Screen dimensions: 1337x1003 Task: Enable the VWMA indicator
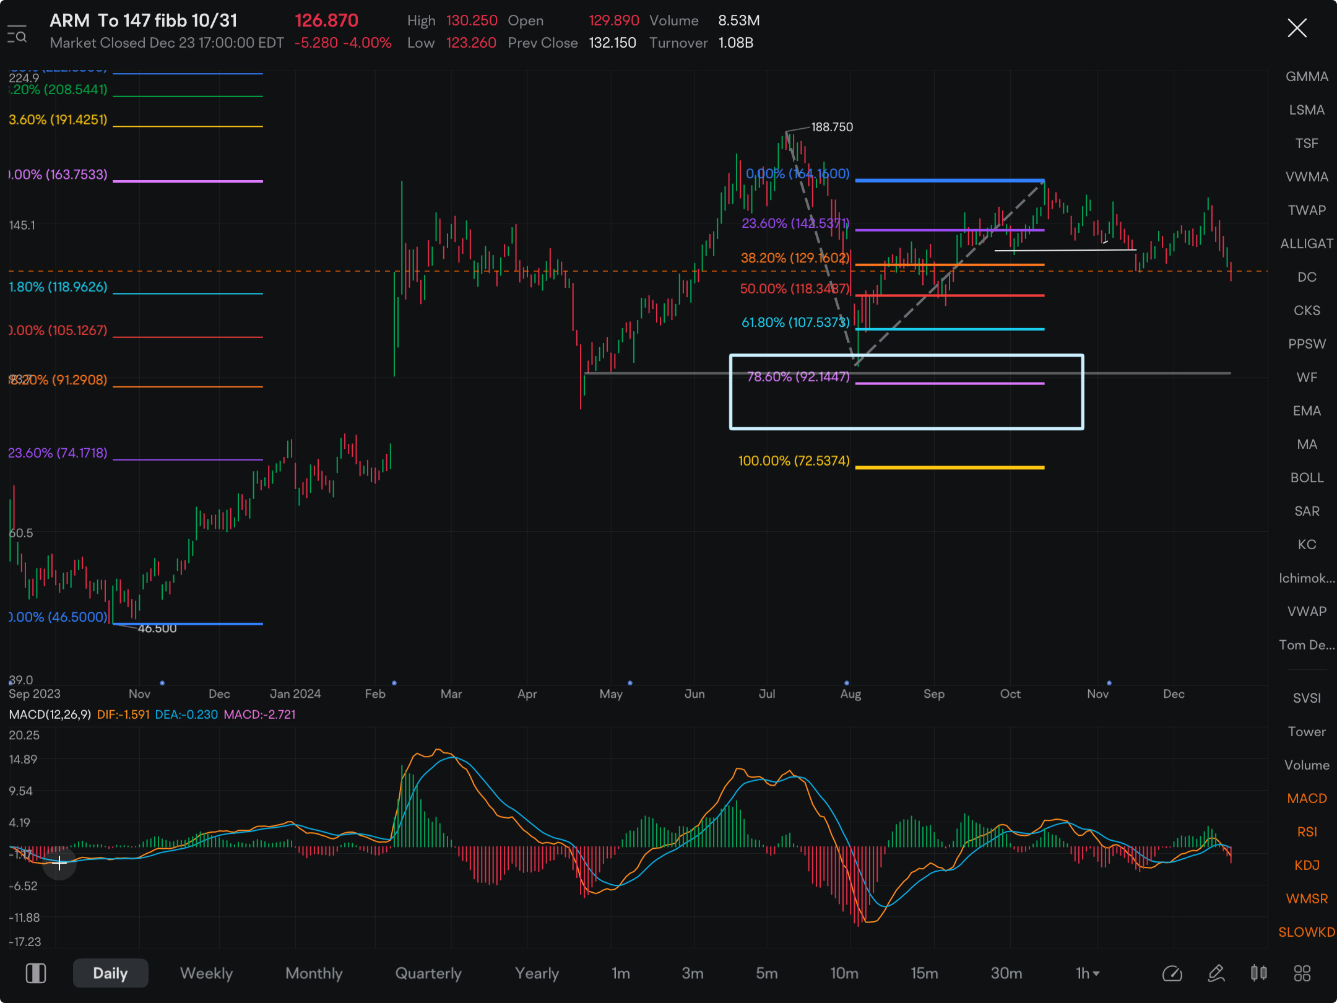point(1307,177)
